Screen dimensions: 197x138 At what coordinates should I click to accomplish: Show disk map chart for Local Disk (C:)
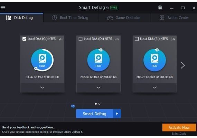coord(61,39)
